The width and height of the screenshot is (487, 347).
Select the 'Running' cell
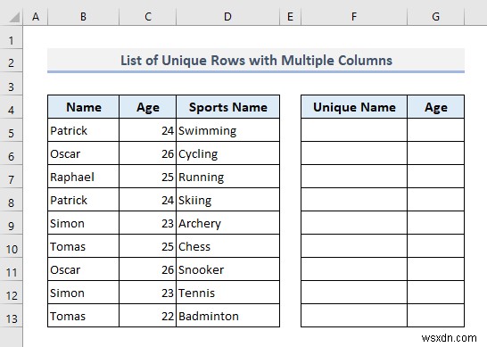tap(227, 177)
